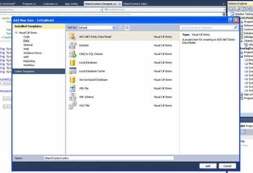
Task: Select the XML Schema template icon
Action: pos(72,97)
